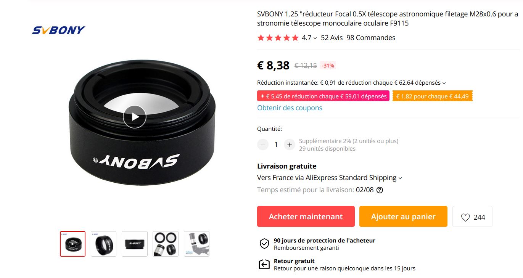
Task: Expand the instant reduction details chevron
Action: (x=444, y=83)
